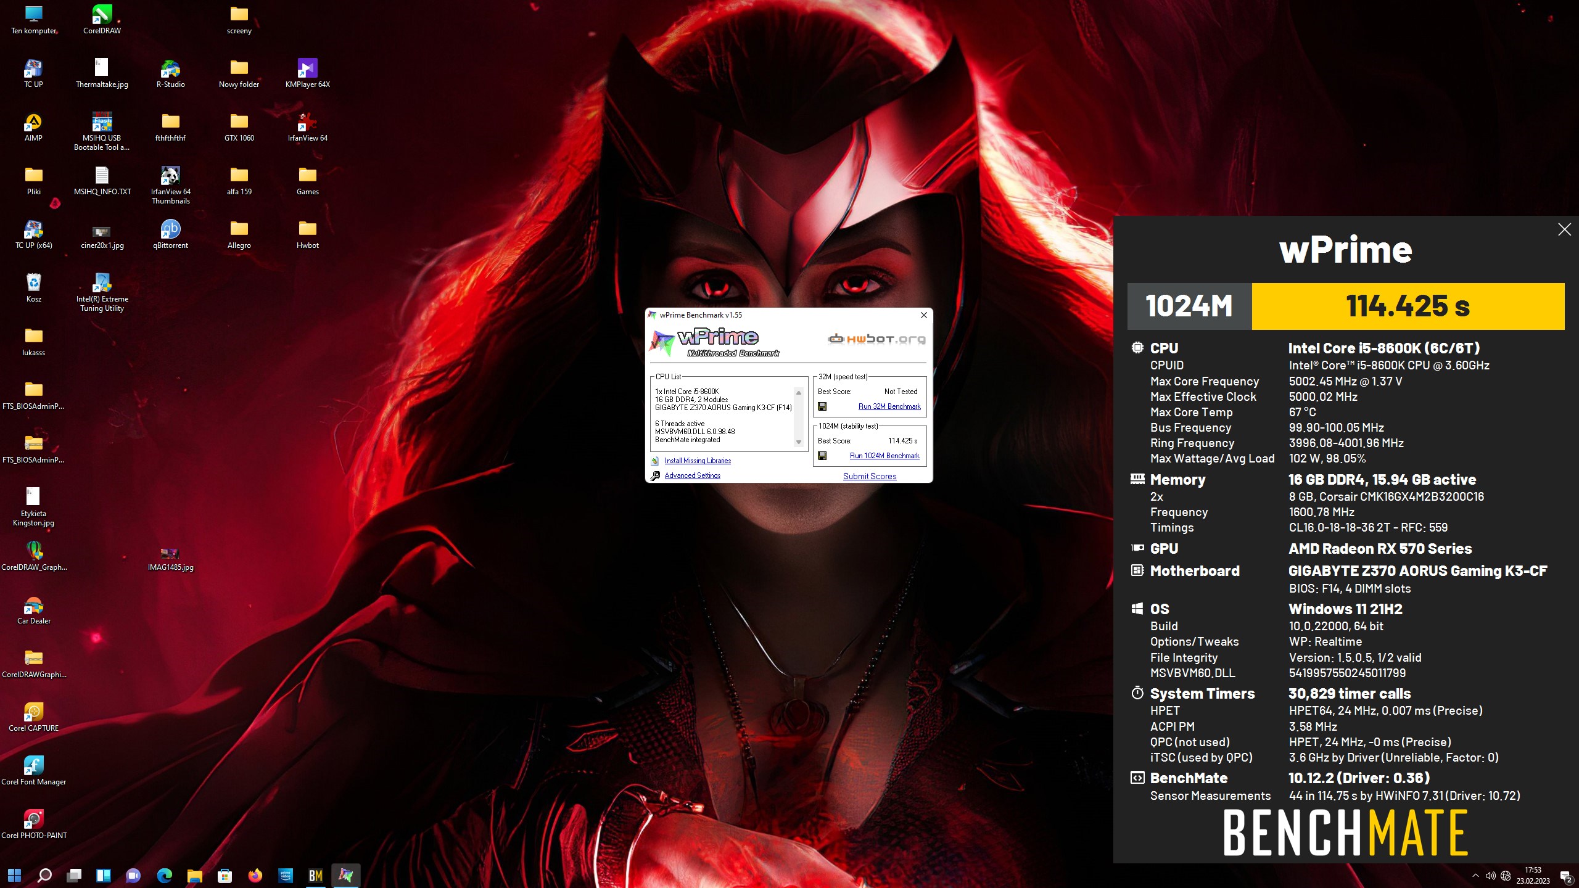Show hidden tray icons chevron
The height and width of the screenshot is (888, 1579).
coord(1475,876)
